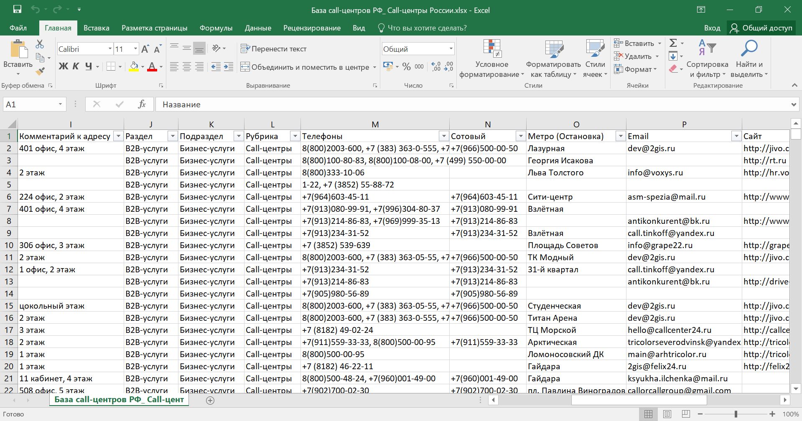Click the Format Painter brush icon
This screenshot has height=421, width=802.
click(40, 71)
